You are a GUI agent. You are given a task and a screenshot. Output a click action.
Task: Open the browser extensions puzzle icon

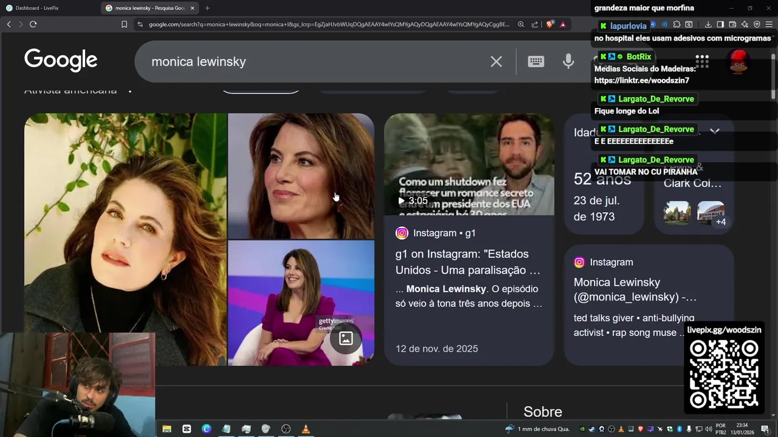tap(676, 24)
